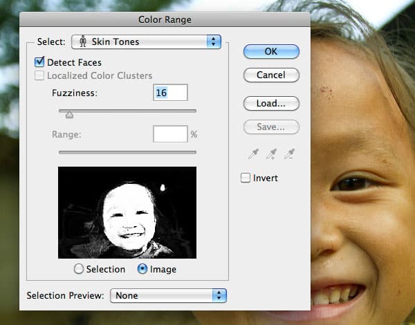This screenshot has height=325, width=415.
Task: Focus the Fuzziness value field
Action: pyautogui.click(x=170, y=93)
